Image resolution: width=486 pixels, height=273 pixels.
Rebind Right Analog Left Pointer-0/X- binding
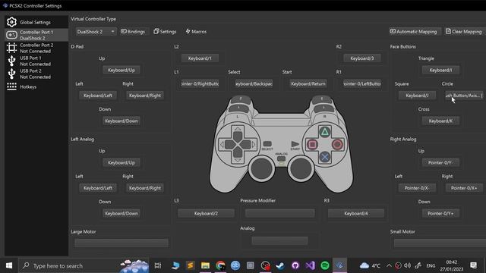pyautogui.click(x=417, y=188)
